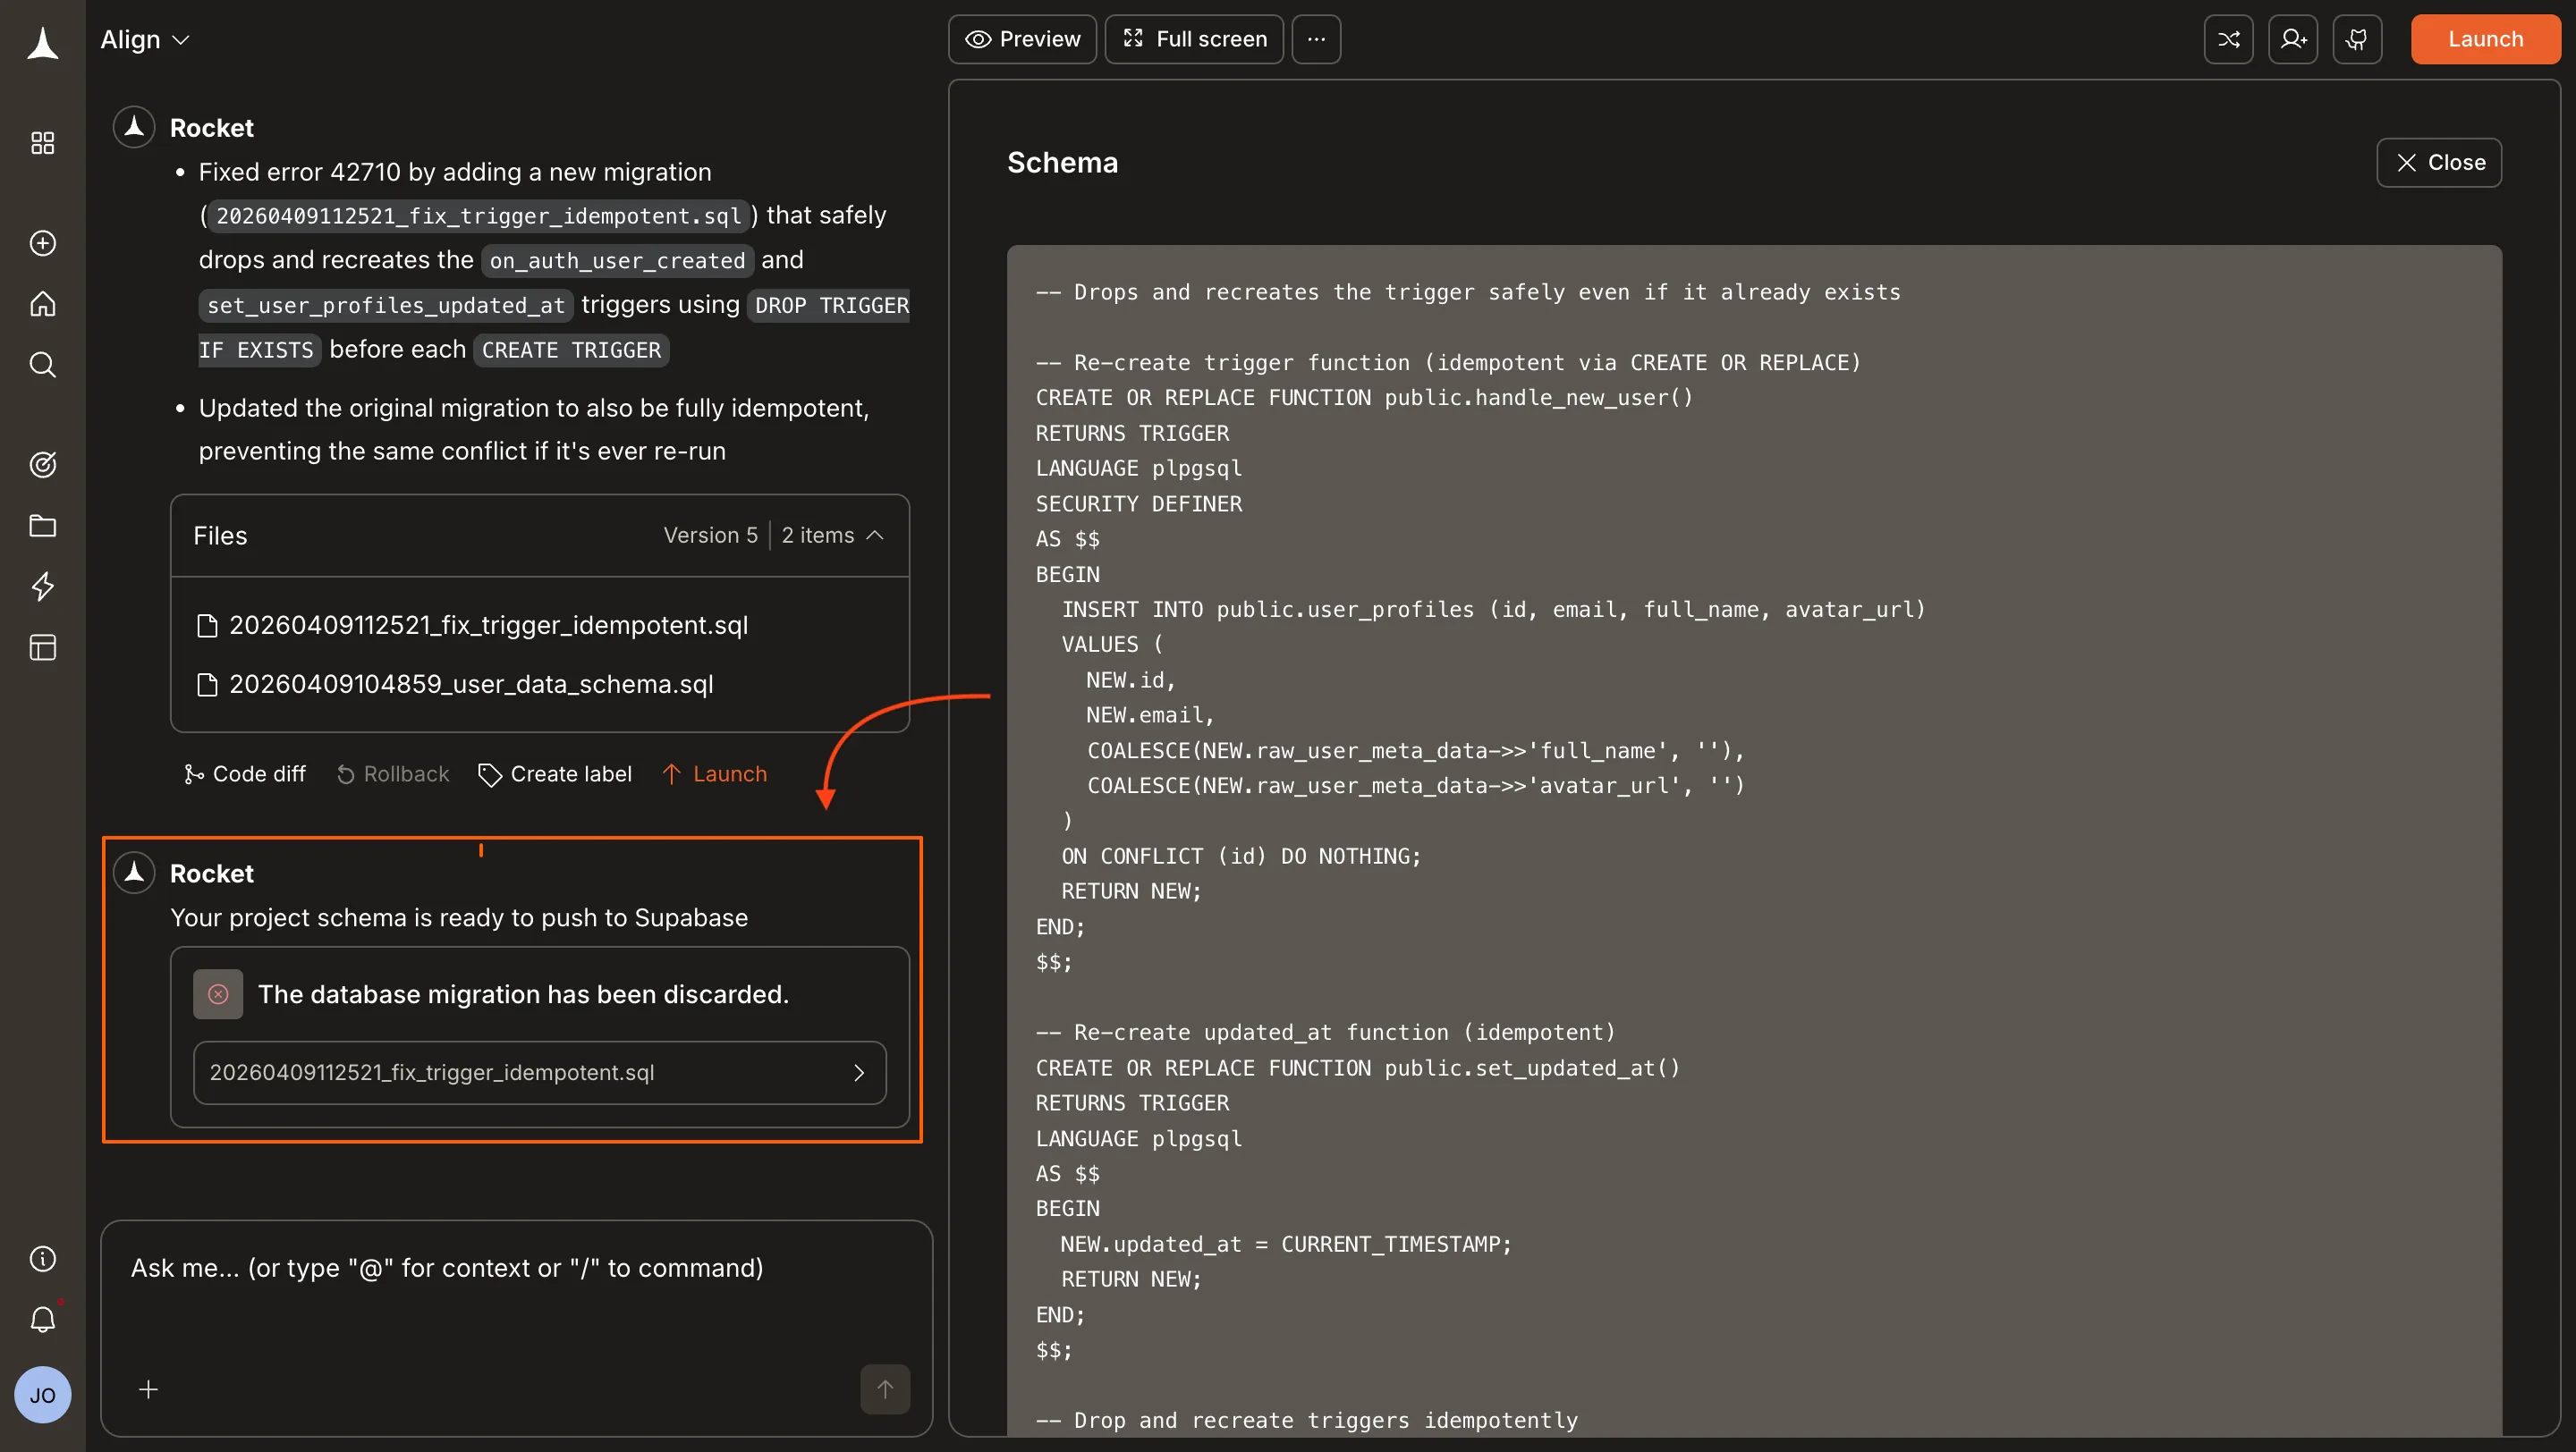Viewport: 2576px width, 1452px height.
Task: Open the layout table icon in sidebar
Action: pyautogui.click(x=42, y=647)
